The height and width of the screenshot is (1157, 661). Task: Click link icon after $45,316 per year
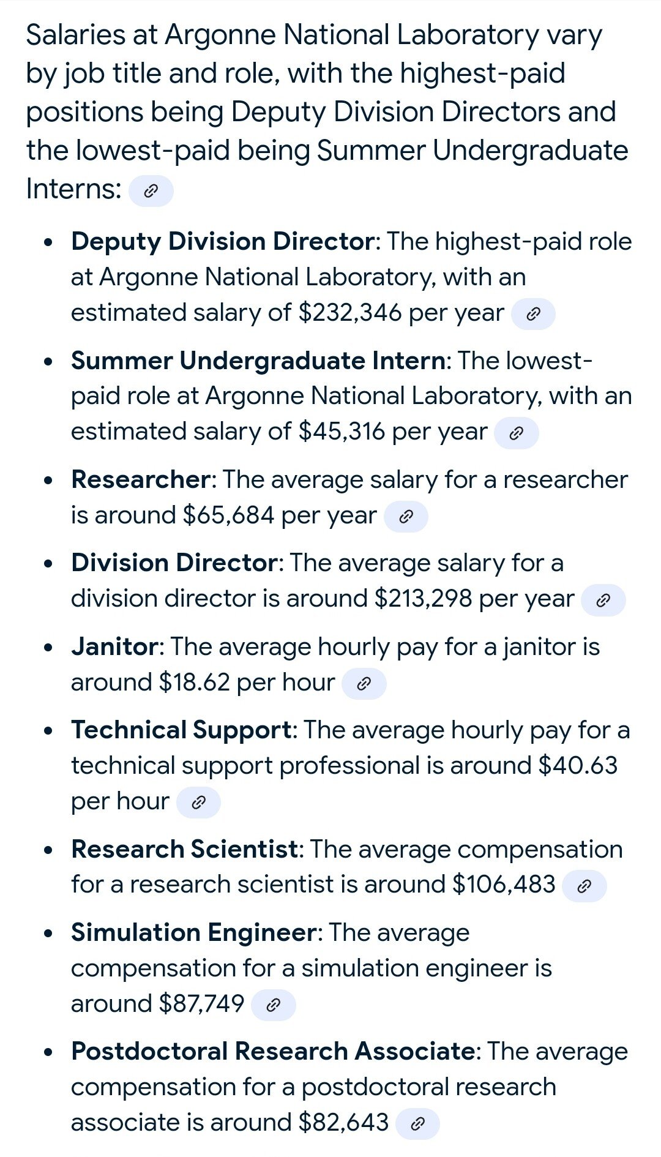pos(516,433)
